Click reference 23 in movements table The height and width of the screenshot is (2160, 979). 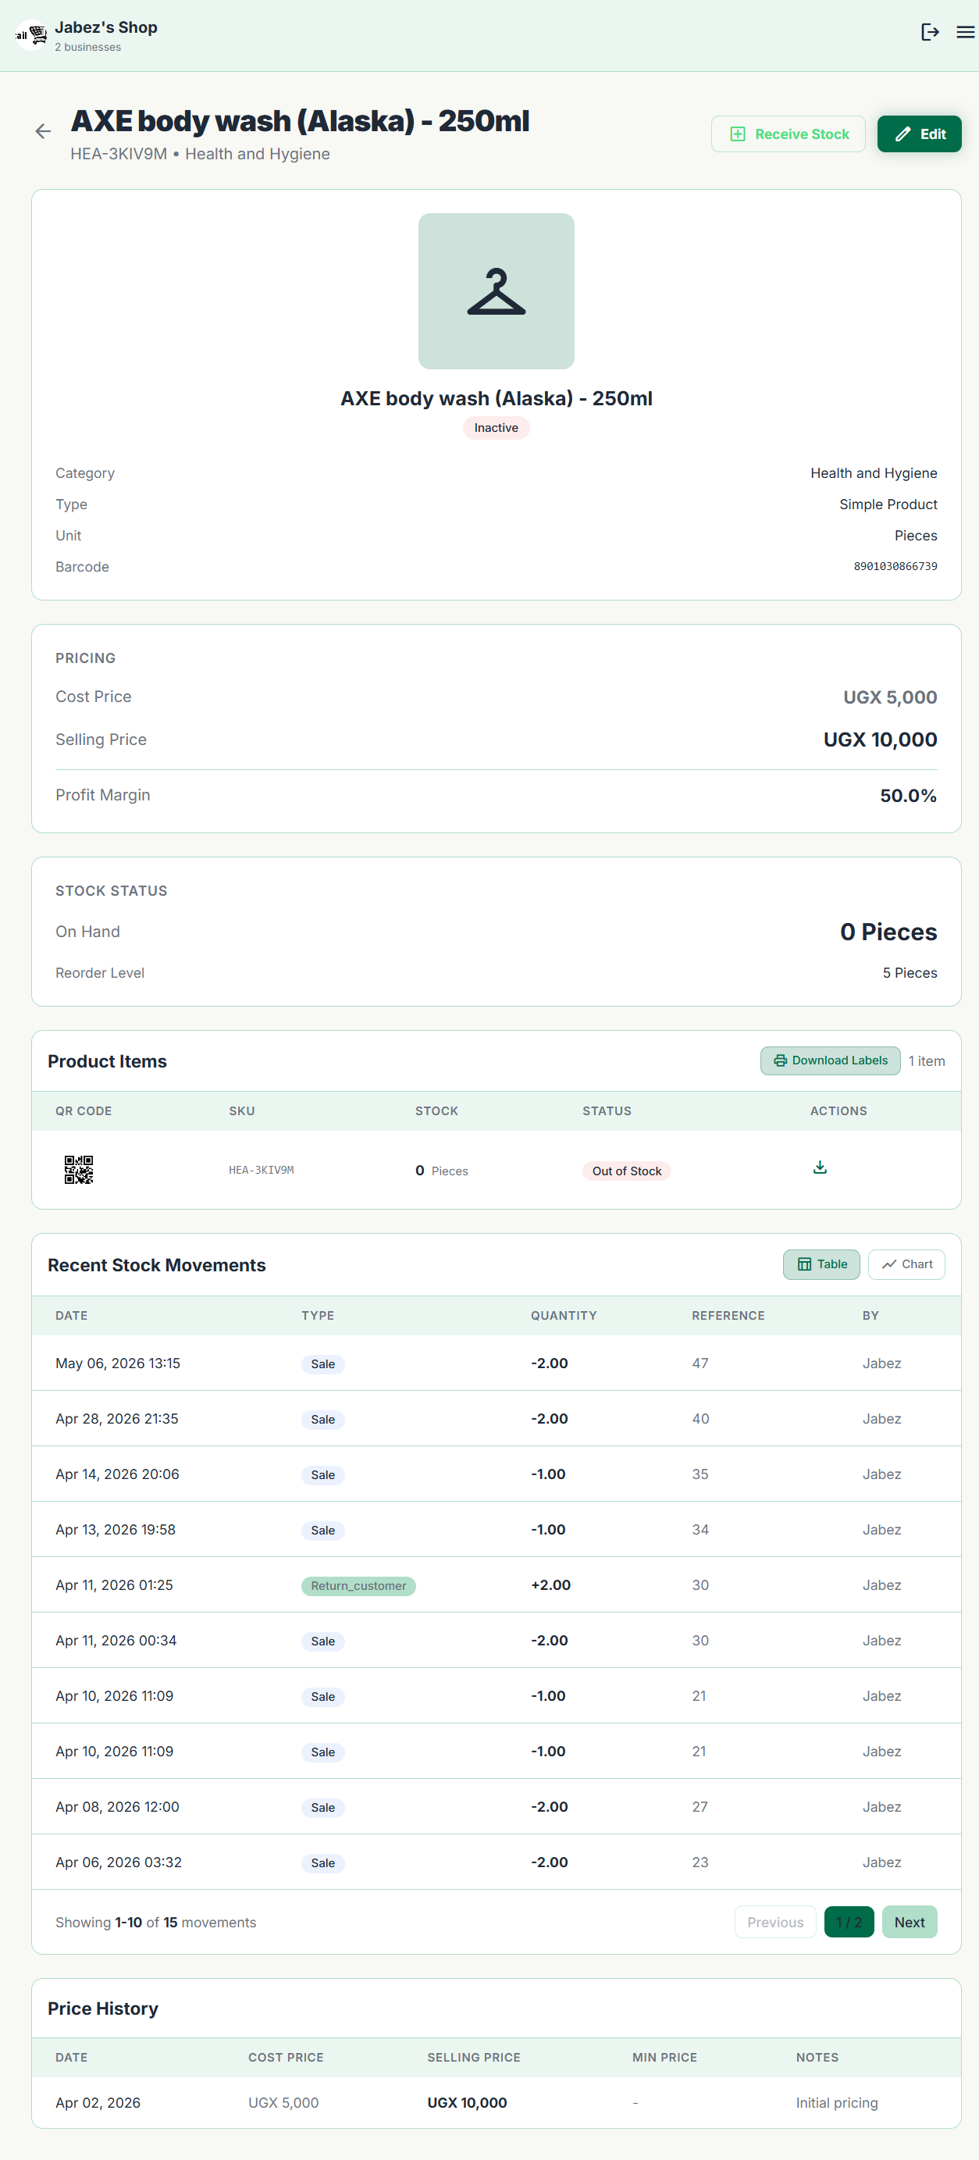(700, 1862)
